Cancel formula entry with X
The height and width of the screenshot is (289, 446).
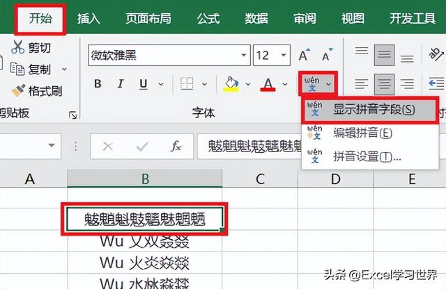click(x=108, y=147)
